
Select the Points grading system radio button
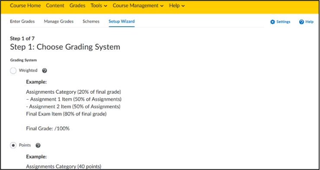coord(13,145)
